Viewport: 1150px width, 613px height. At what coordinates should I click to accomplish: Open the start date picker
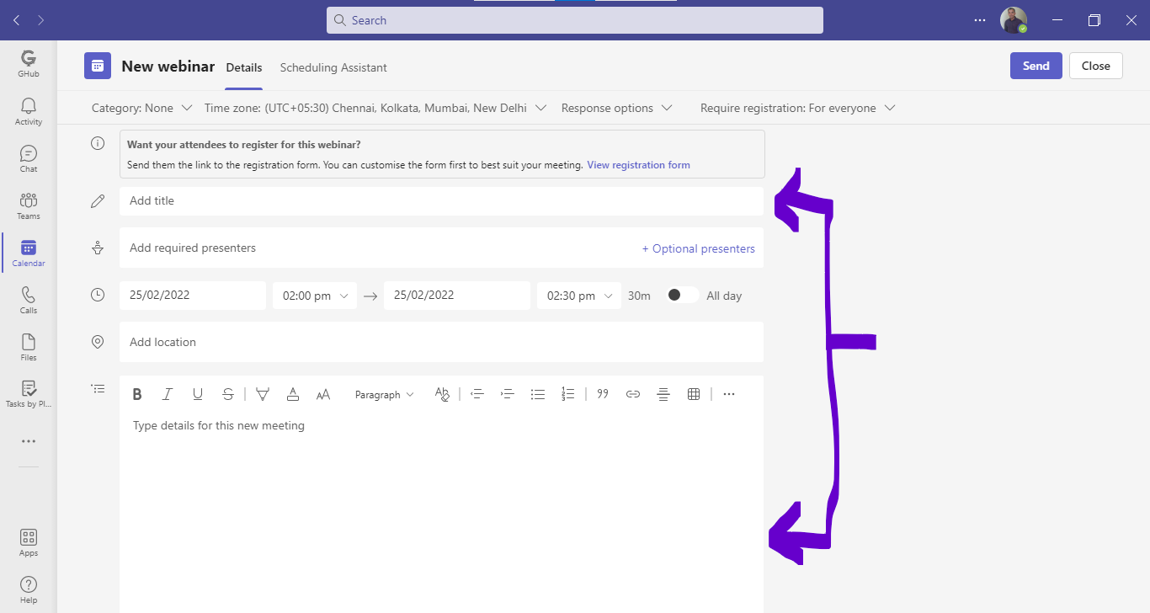[x=193, y=296]
